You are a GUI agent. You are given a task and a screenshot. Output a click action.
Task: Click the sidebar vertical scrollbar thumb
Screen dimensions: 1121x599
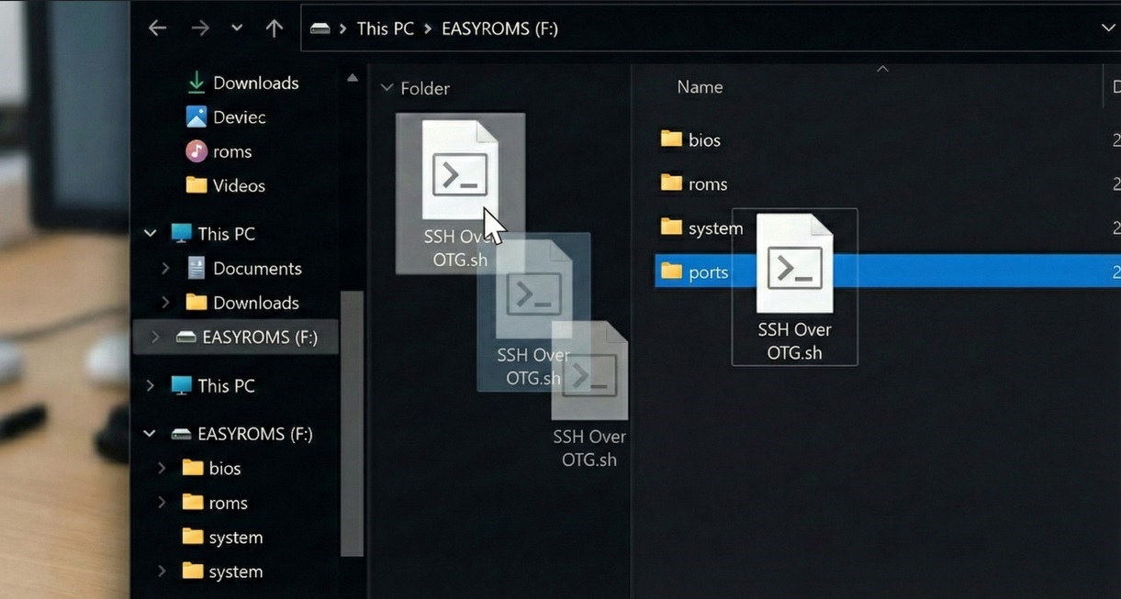click(x=353, y=424)
